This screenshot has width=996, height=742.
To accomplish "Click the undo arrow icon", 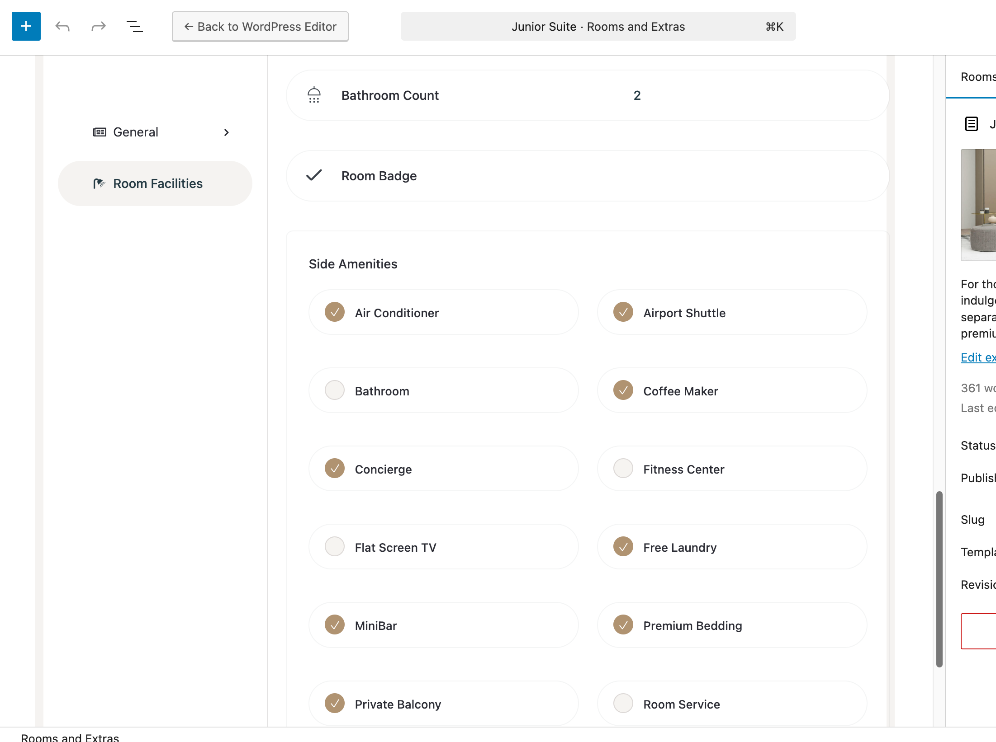I will (62, 27).
